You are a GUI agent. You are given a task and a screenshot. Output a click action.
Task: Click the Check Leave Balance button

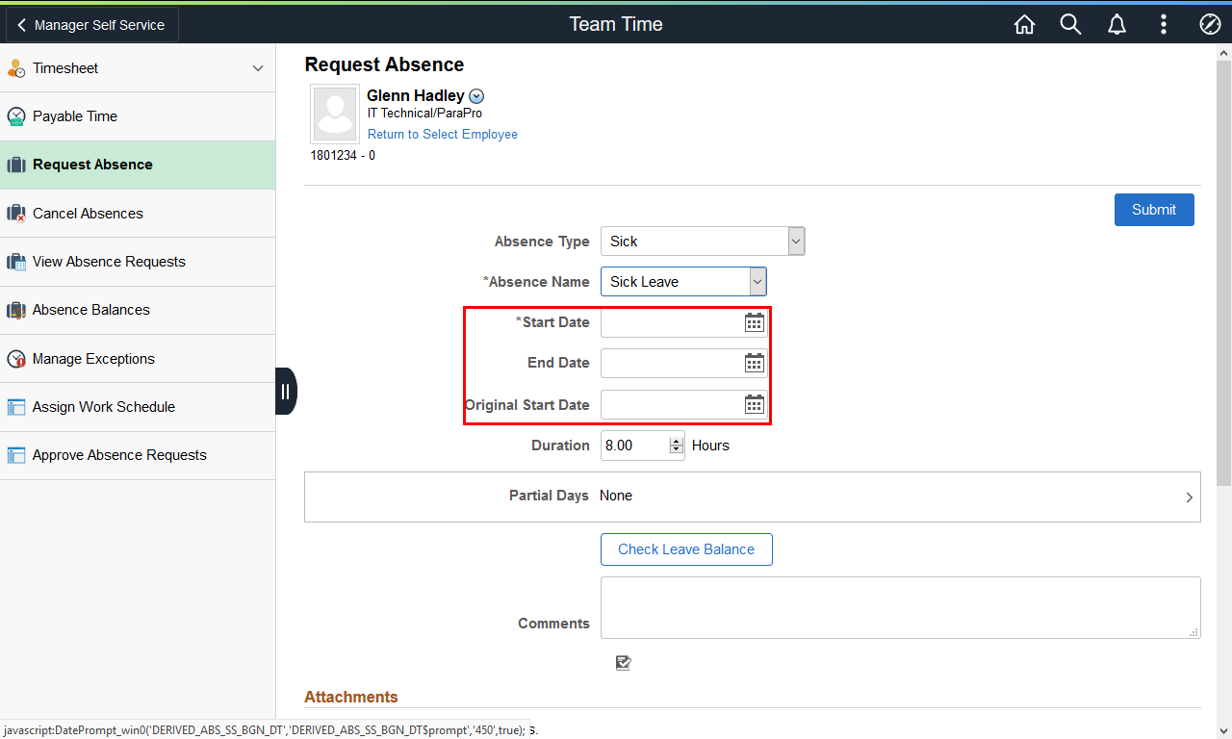pos(686,549)
